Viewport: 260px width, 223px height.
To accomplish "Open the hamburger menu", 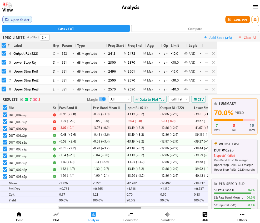I will click(255, 7).
